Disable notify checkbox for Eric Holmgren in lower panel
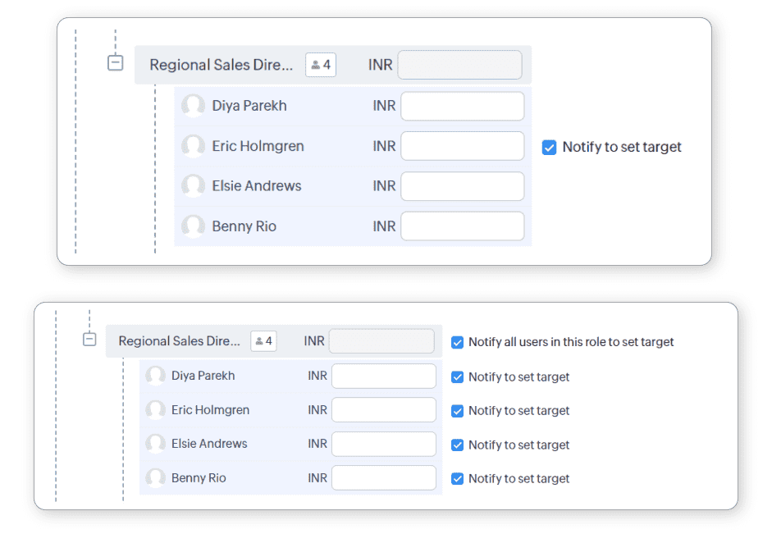 (458, 411)
